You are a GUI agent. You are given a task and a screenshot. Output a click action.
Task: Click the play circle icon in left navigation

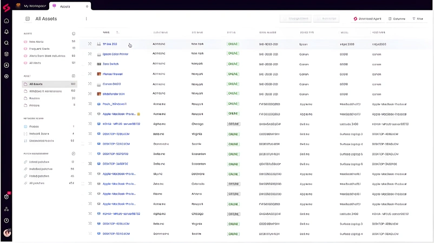(6, 220)
